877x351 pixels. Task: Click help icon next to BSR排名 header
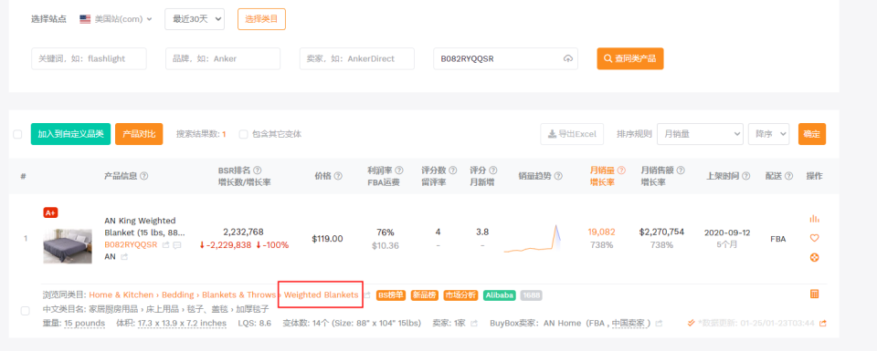258,170
